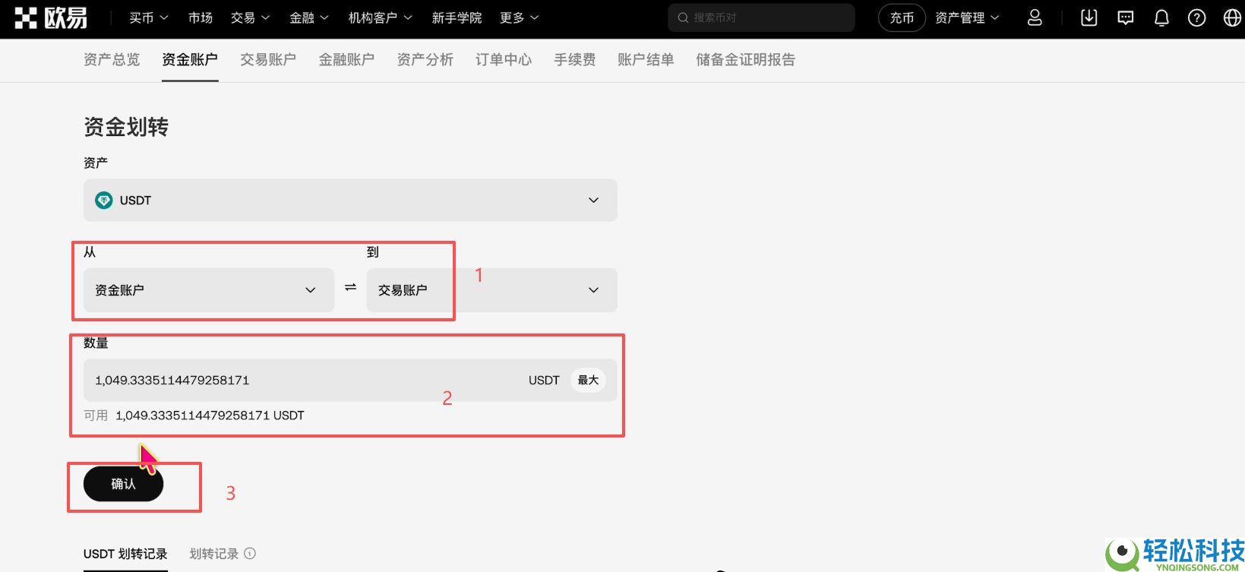Click the help question mark icon
1245x572 pixels.
pyautogui.click(x=1196, y=17)
